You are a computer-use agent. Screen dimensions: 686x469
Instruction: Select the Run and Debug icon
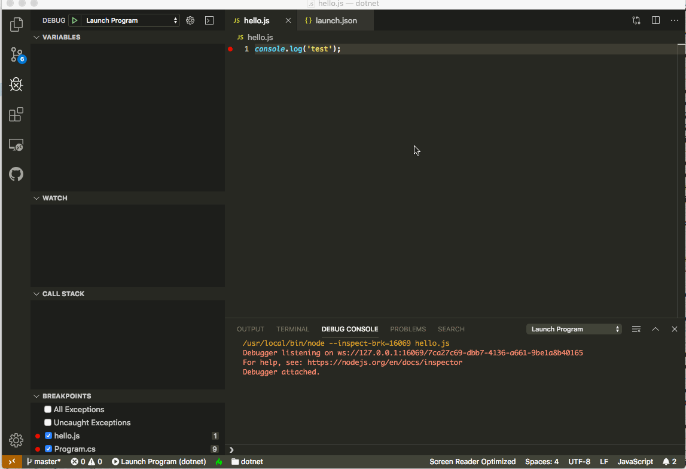(x=16, y=84)
